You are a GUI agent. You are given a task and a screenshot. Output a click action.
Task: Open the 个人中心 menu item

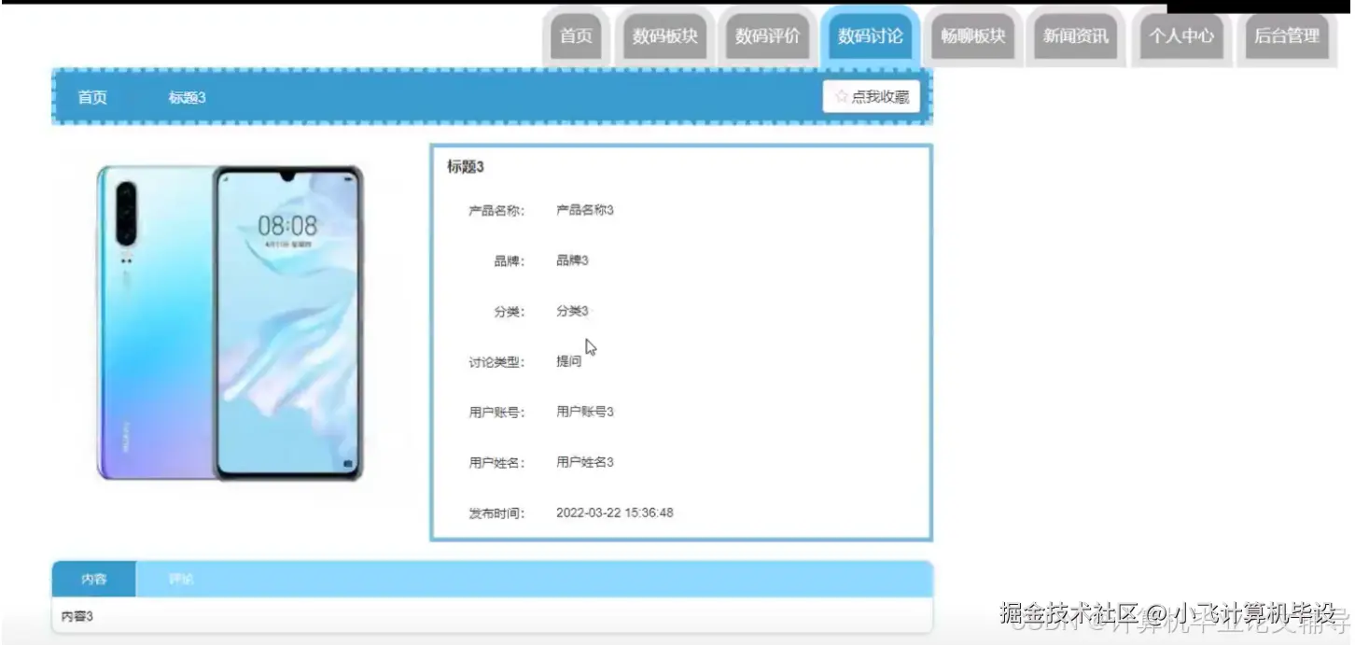1180,37
